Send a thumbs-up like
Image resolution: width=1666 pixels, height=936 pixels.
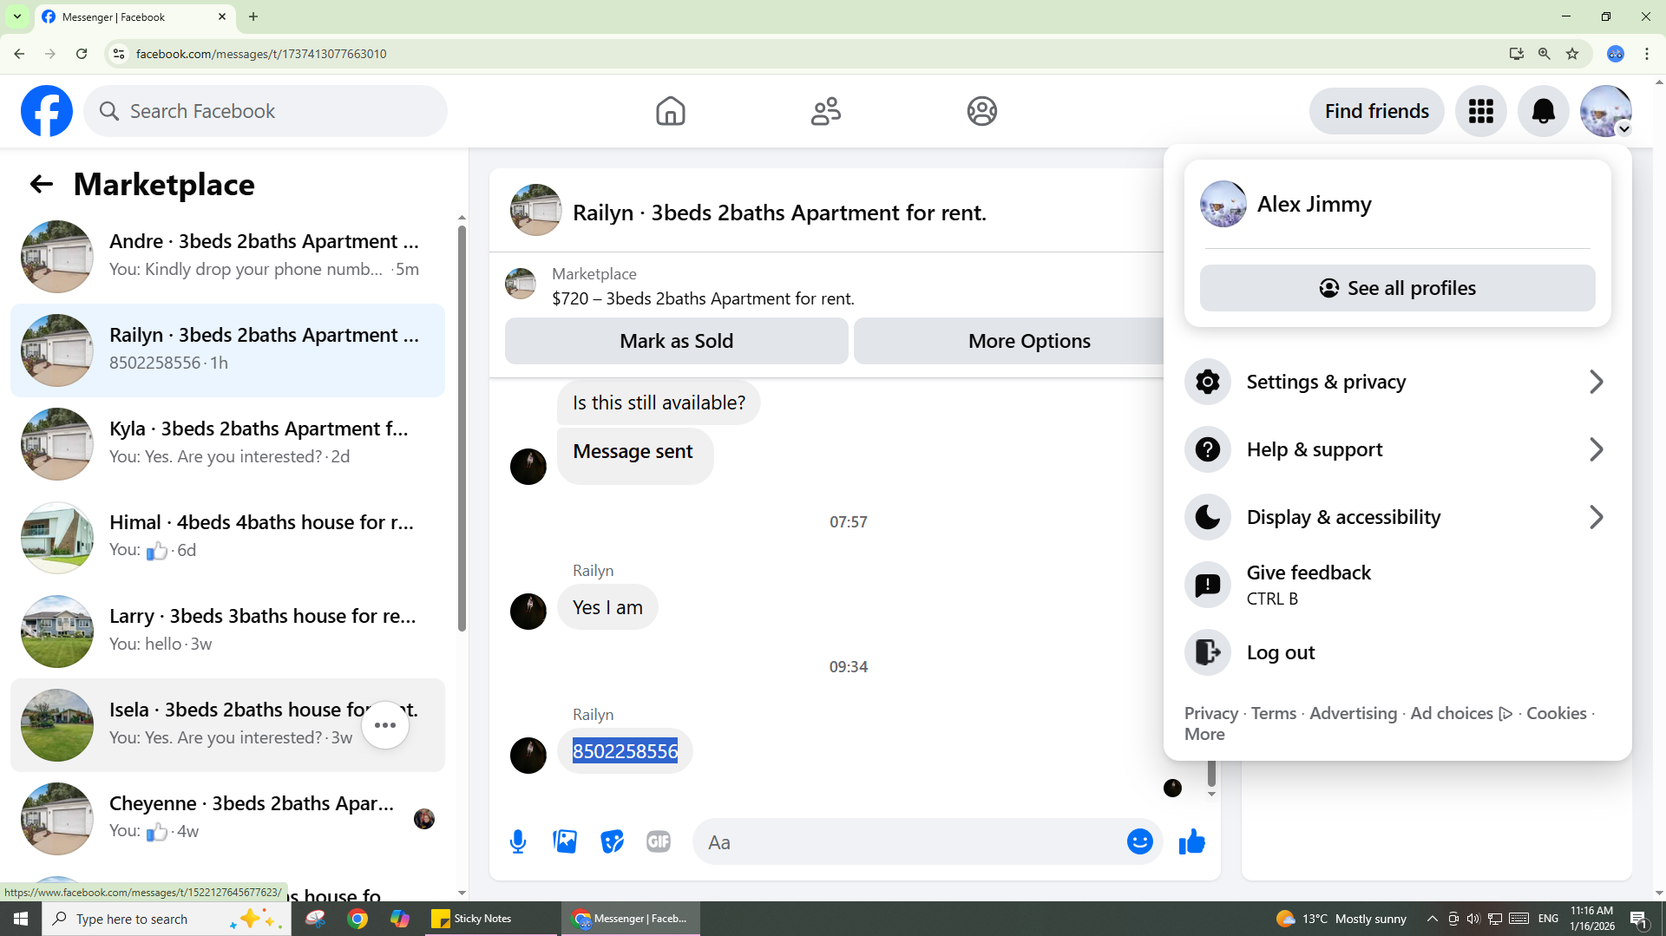tap(1192, 841)
